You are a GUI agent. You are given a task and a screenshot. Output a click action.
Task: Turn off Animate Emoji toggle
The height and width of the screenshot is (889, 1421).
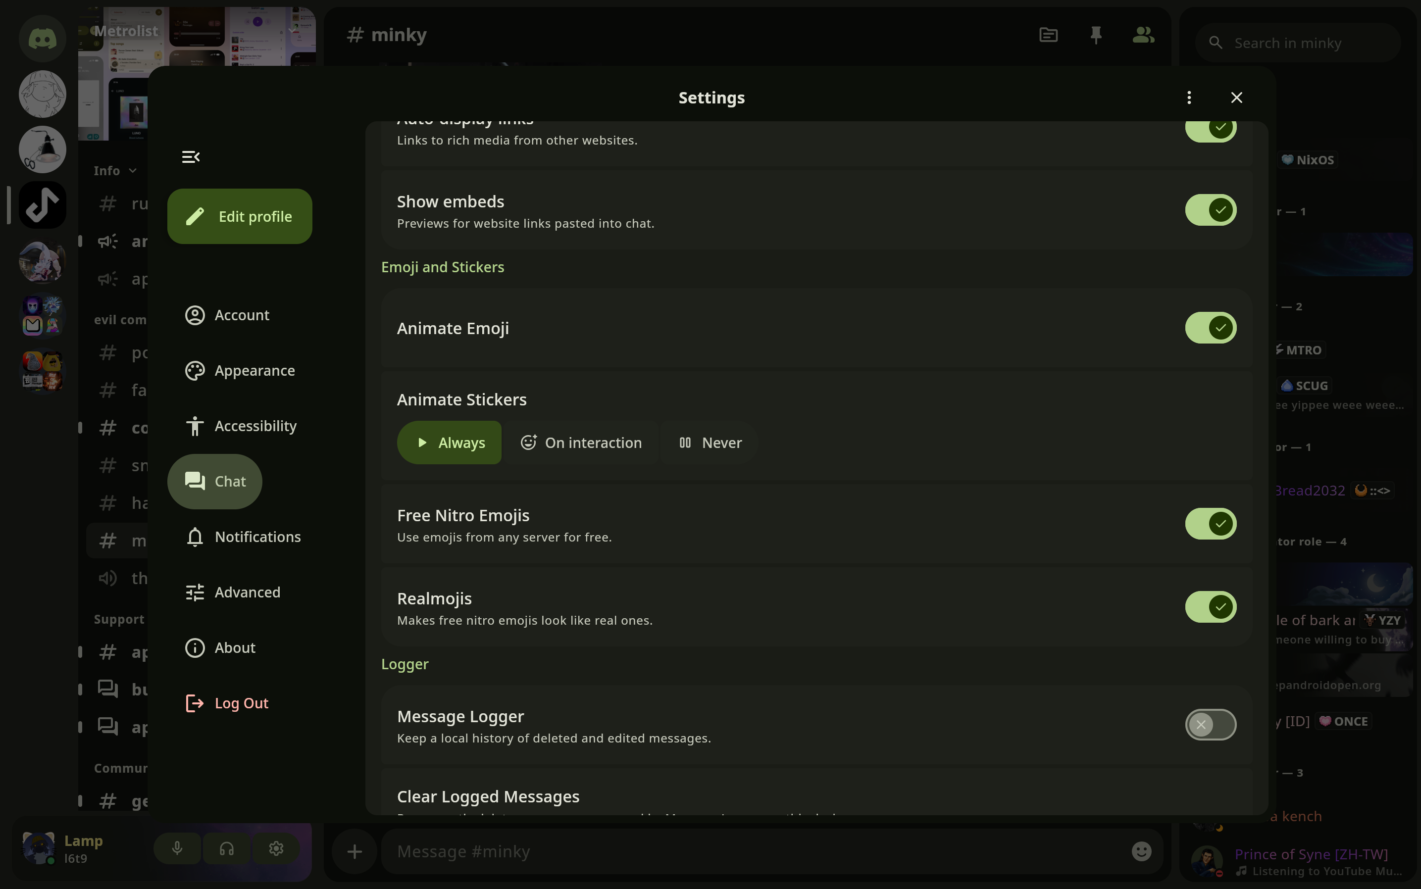(1211, 328)
